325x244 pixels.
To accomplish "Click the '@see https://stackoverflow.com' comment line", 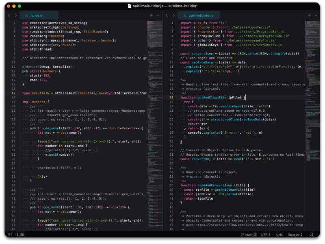I will [243, 225].
